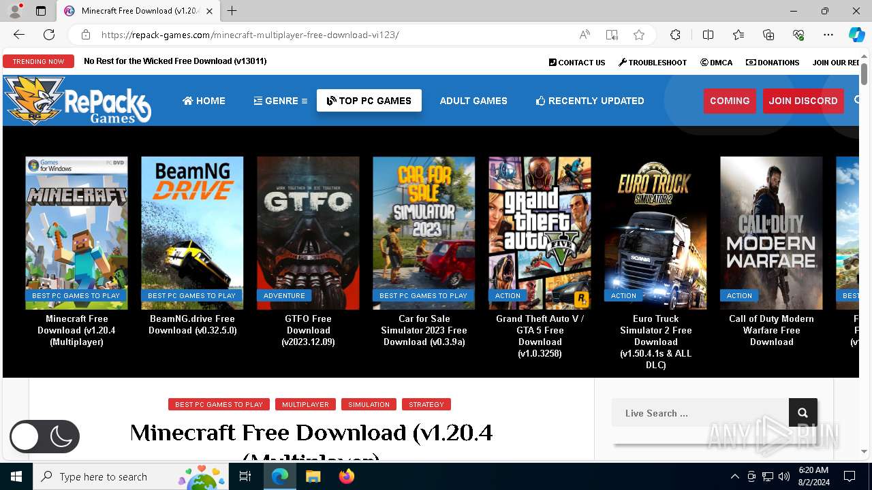Open the Collections icon

tap(768, 35)
